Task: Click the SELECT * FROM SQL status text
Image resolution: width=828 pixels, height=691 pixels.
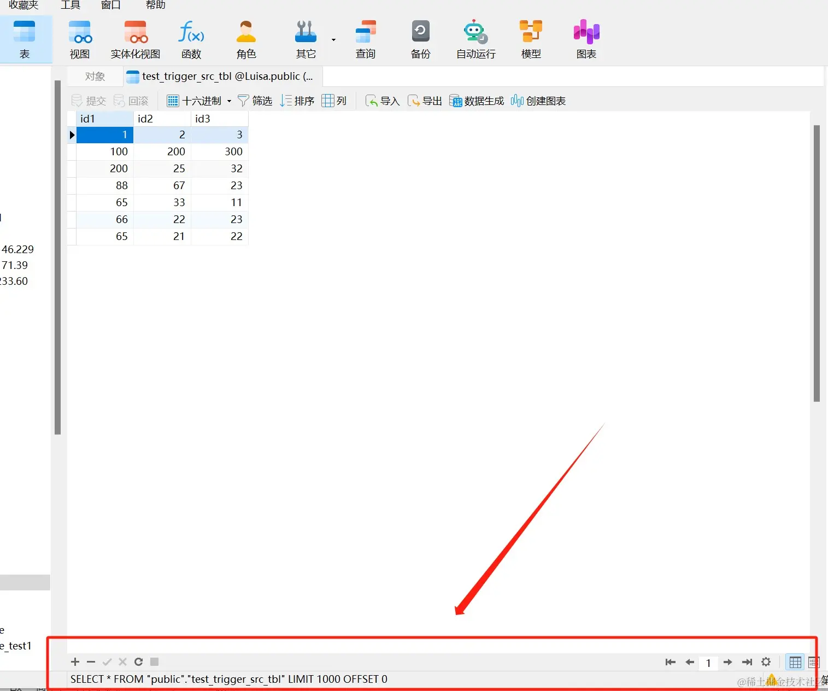Action: 228,679
